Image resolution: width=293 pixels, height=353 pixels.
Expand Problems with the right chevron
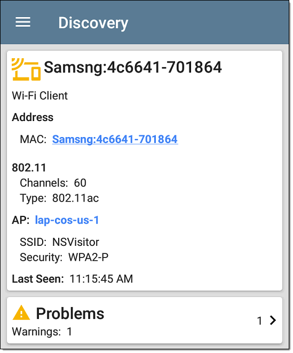pos(273,320)
